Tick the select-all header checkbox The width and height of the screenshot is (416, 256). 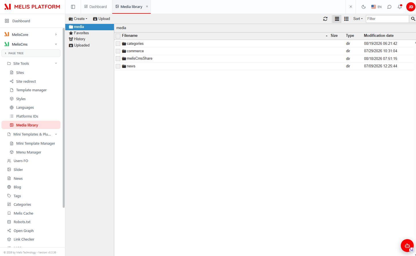tap(118, 36)
